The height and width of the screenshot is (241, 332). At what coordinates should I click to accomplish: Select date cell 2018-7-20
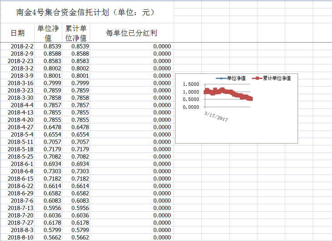coord(17,215)
